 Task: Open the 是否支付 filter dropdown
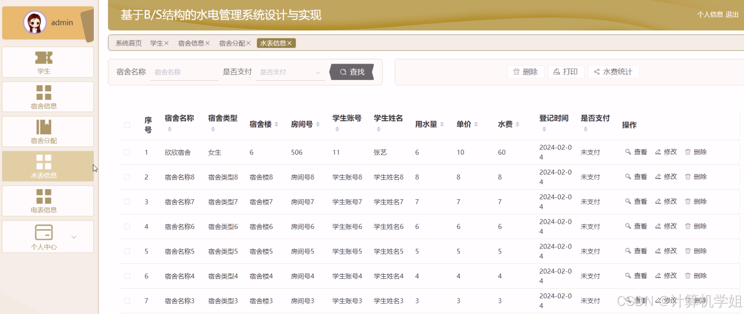click(290, 72)
